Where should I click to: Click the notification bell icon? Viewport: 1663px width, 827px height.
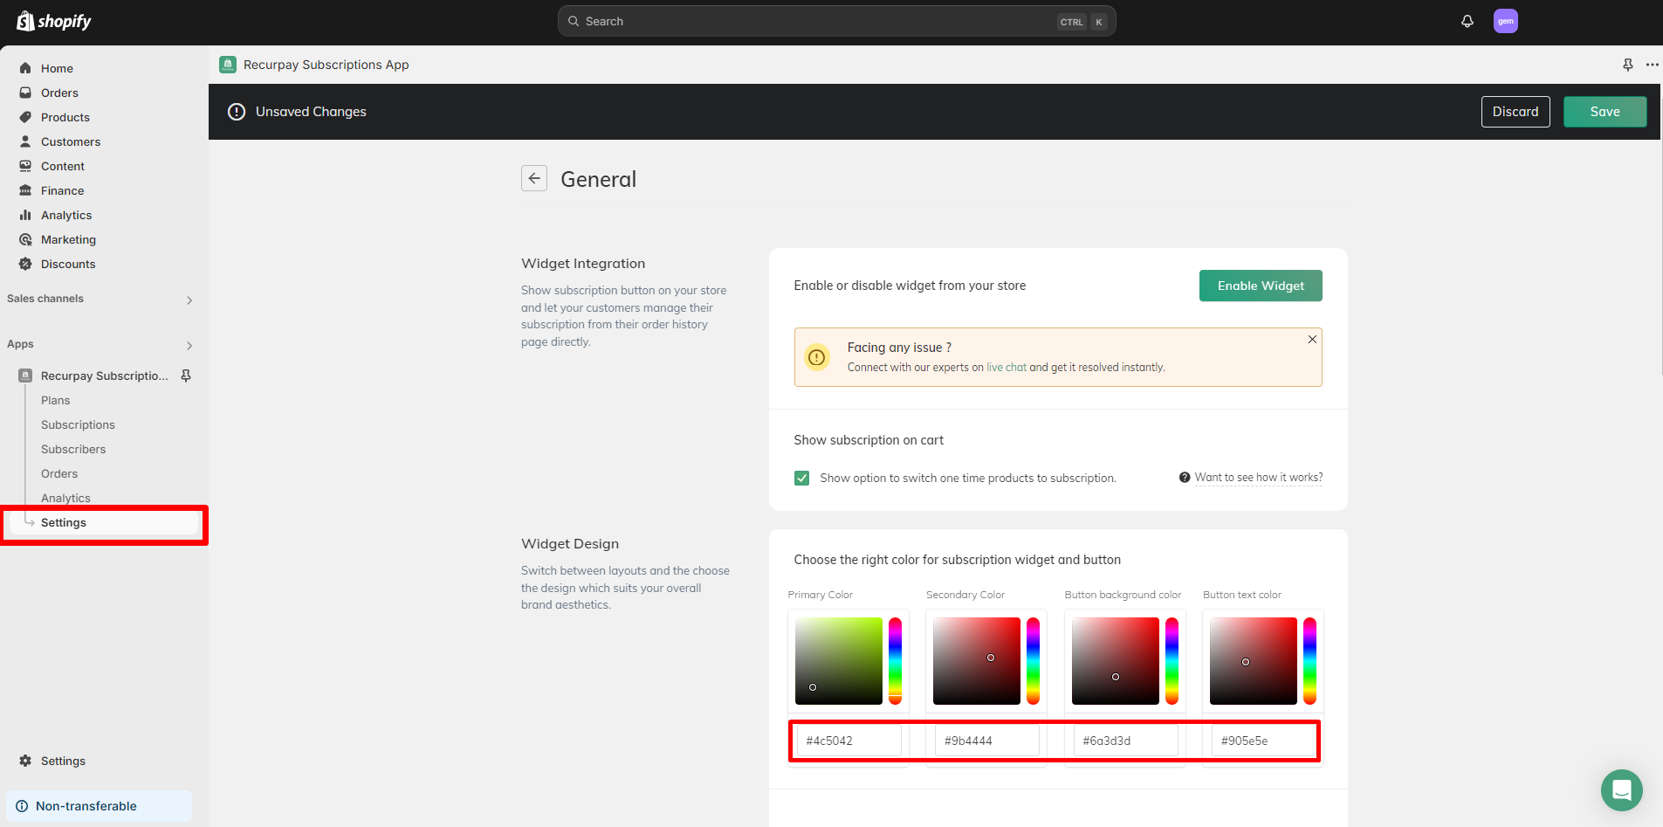tap(1467, 21)
